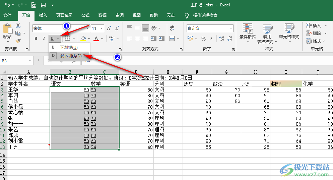Decrease indent
Viewport: 333px width, 180px height.
[153, 39]
